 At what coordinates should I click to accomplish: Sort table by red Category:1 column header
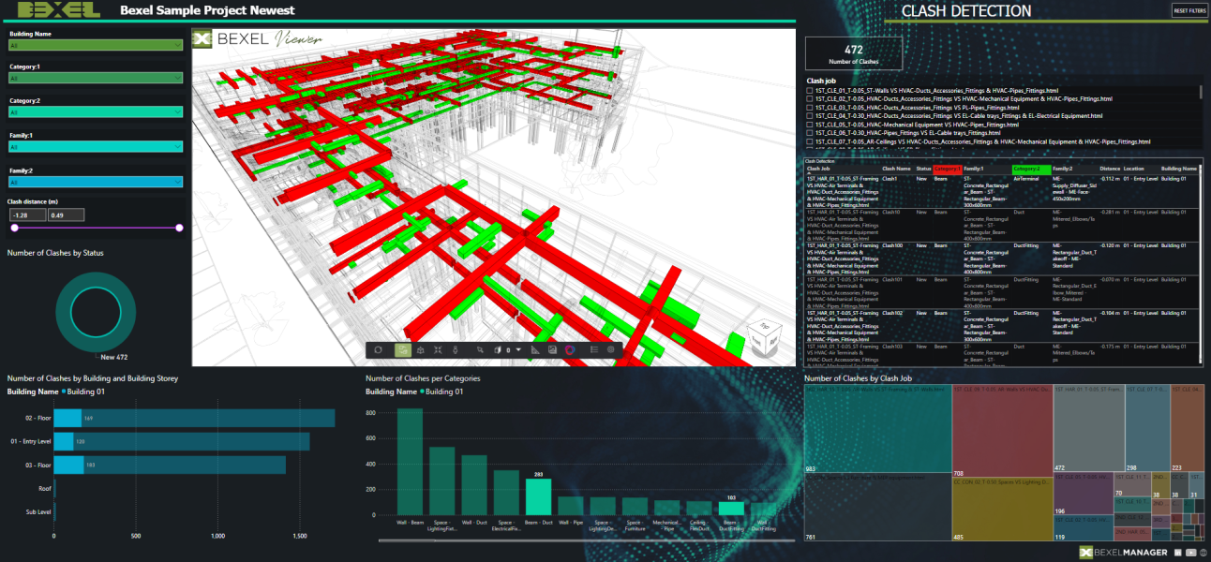tap(947, 169)
